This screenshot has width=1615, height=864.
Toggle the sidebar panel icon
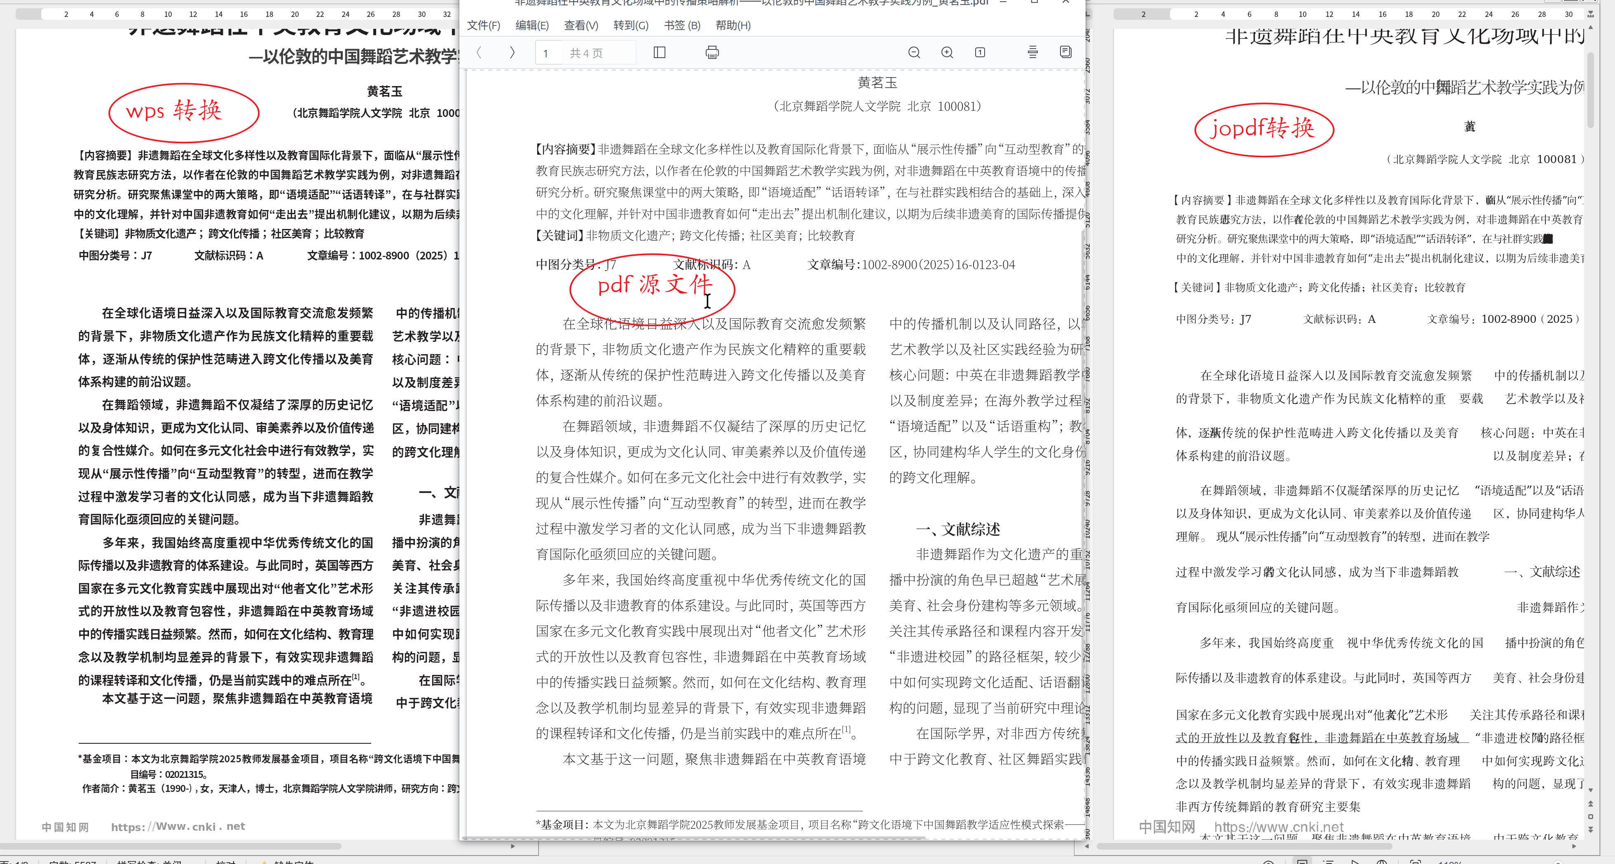click(x=659, y=53)
